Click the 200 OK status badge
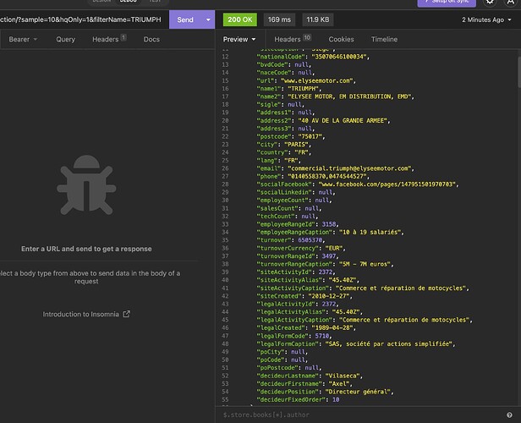 [x=240, y=19]
